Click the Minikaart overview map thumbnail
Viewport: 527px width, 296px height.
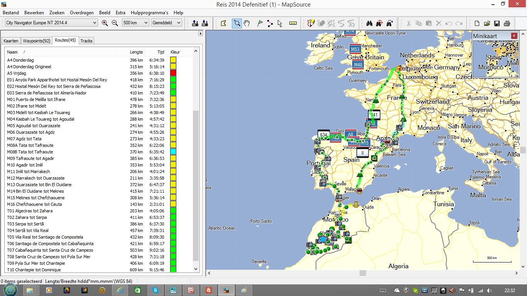495,59
